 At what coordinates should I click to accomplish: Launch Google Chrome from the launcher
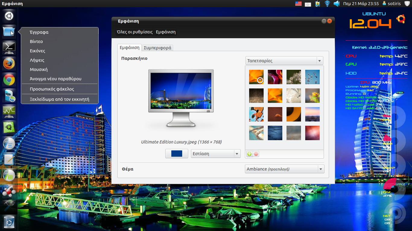coord(9,80)
